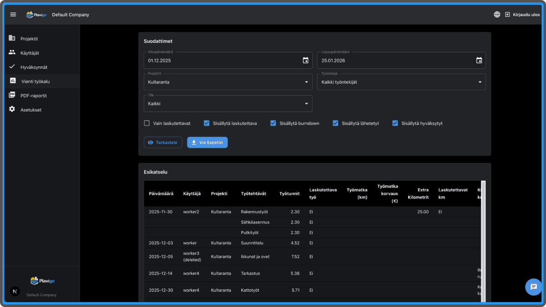
Task: Click the Asetukset gear icon
Action: (12, 110)
